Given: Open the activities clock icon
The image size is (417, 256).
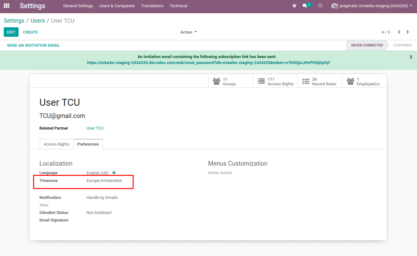Looking at the screenshot, I should (x=320, y=6).
